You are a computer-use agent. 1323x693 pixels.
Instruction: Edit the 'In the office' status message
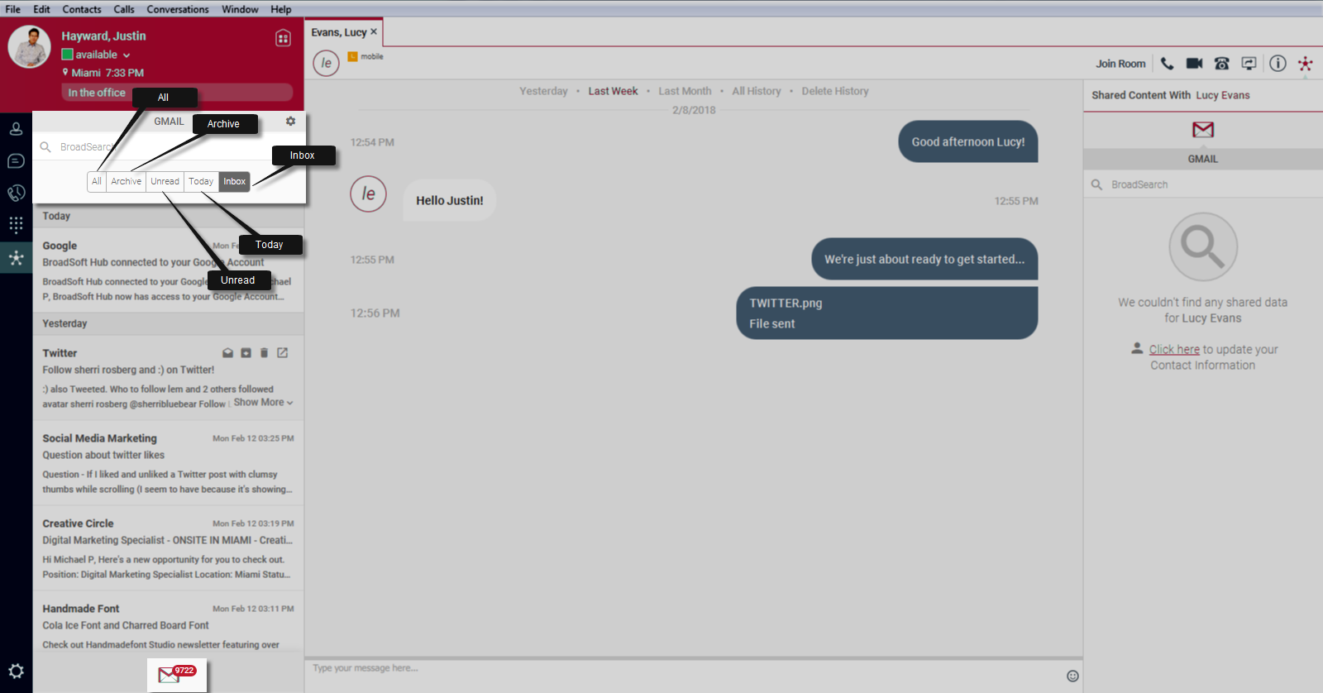click(177, 93)
